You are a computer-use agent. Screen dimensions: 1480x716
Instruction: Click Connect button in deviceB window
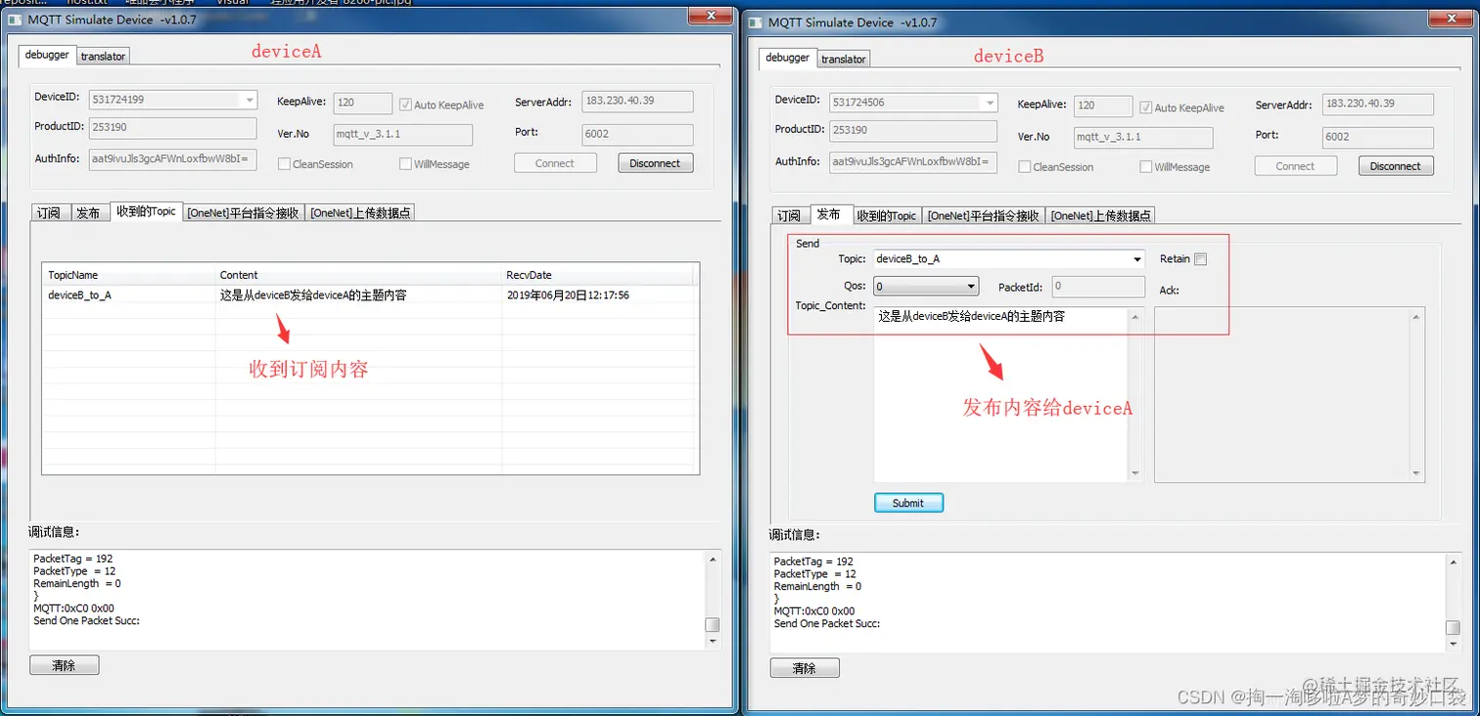click(x=1295, y=166)
